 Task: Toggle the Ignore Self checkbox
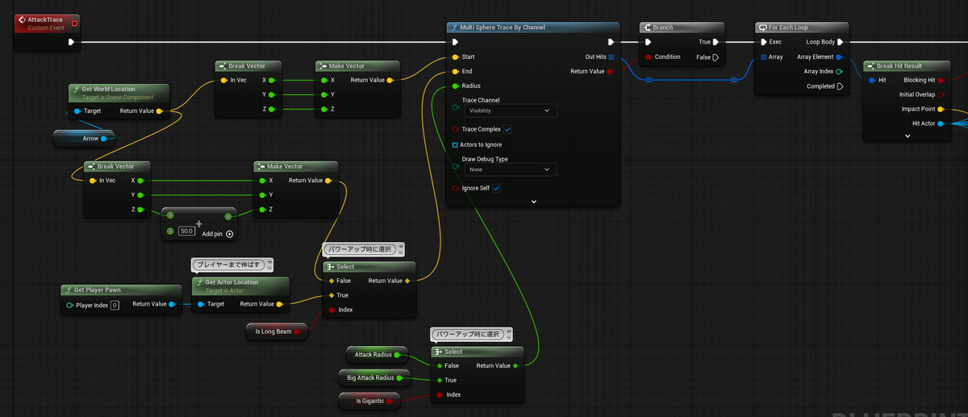pos(496,188)
